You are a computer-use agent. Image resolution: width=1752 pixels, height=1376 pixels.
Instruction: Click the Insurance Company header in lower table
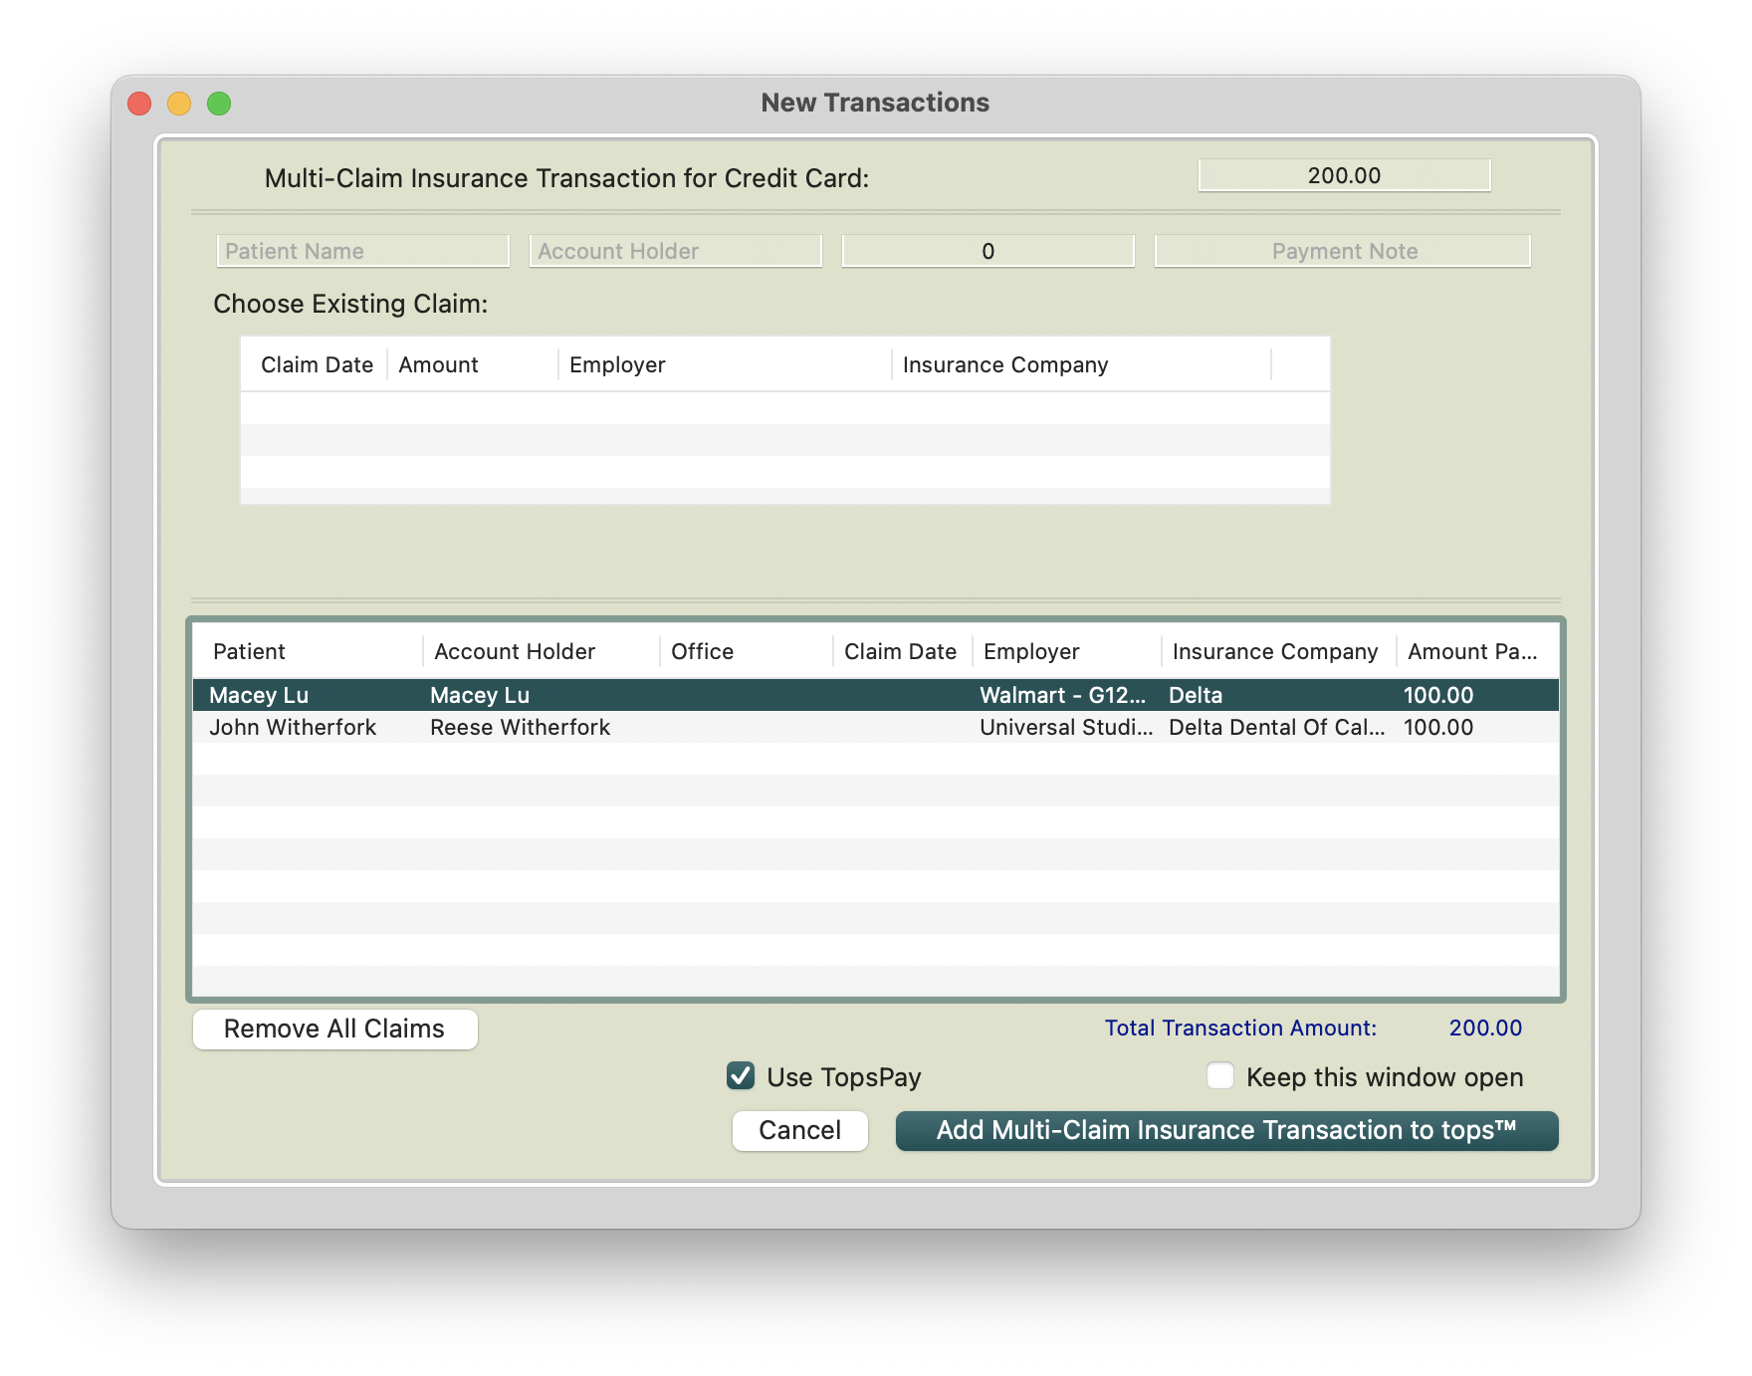(x=1279, y=651)
